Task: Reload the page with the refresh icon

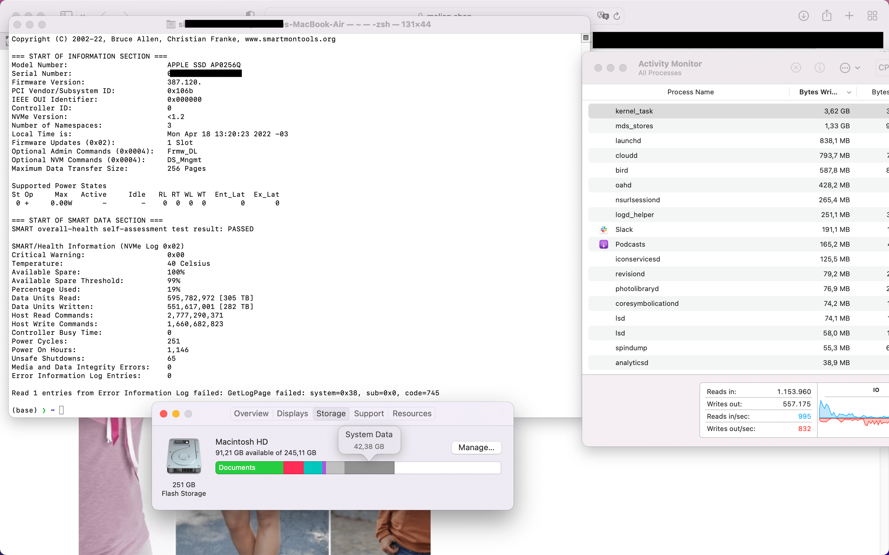Action: coord(617,15)
